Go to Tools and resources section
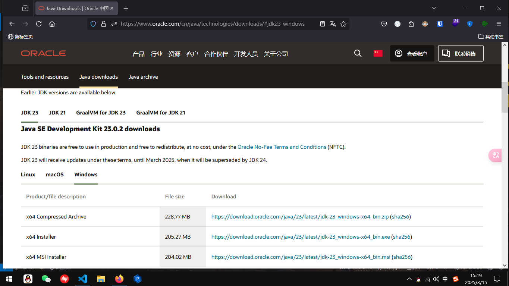Screen dimensions: 509x286 45,77
